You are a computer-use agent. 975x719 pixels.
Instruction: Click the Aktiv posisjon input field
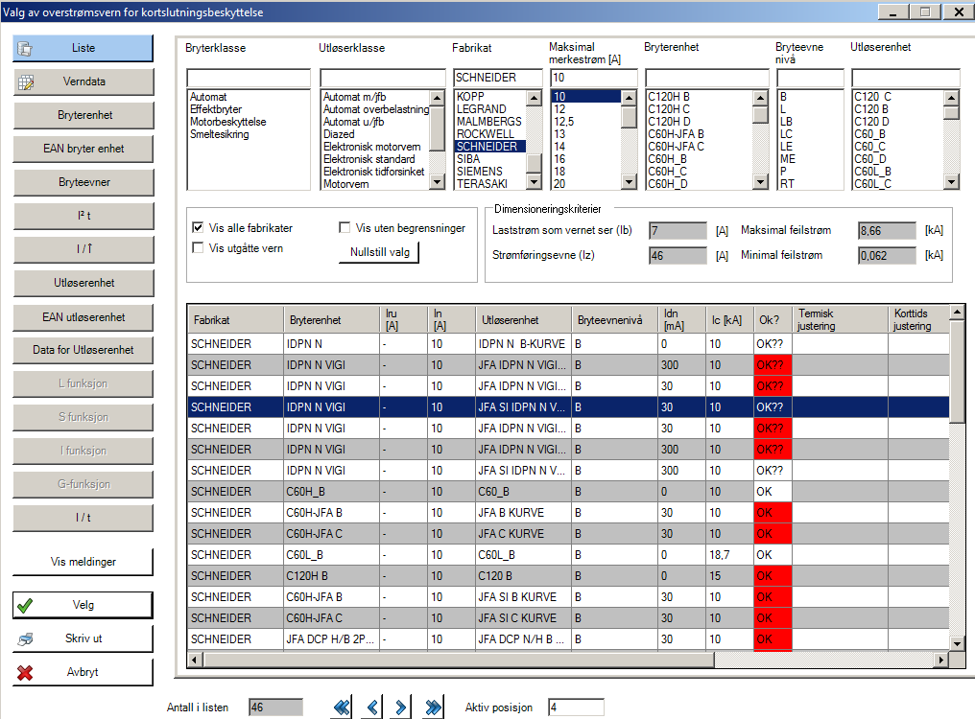pyautogui.click(x=576, y=707)
